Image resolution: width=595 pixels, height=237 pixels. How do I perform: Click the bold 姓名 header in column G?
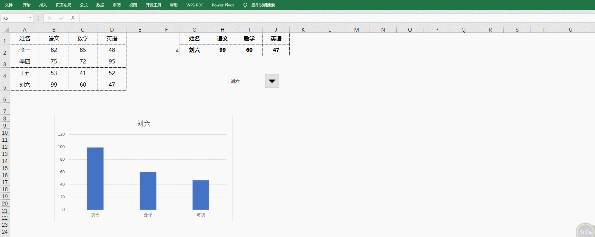coord(194,39)
